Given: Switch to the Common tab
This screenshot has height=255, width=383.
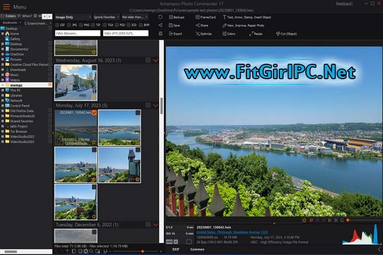Looking at the screenshot, I should [x=197, y=249].
